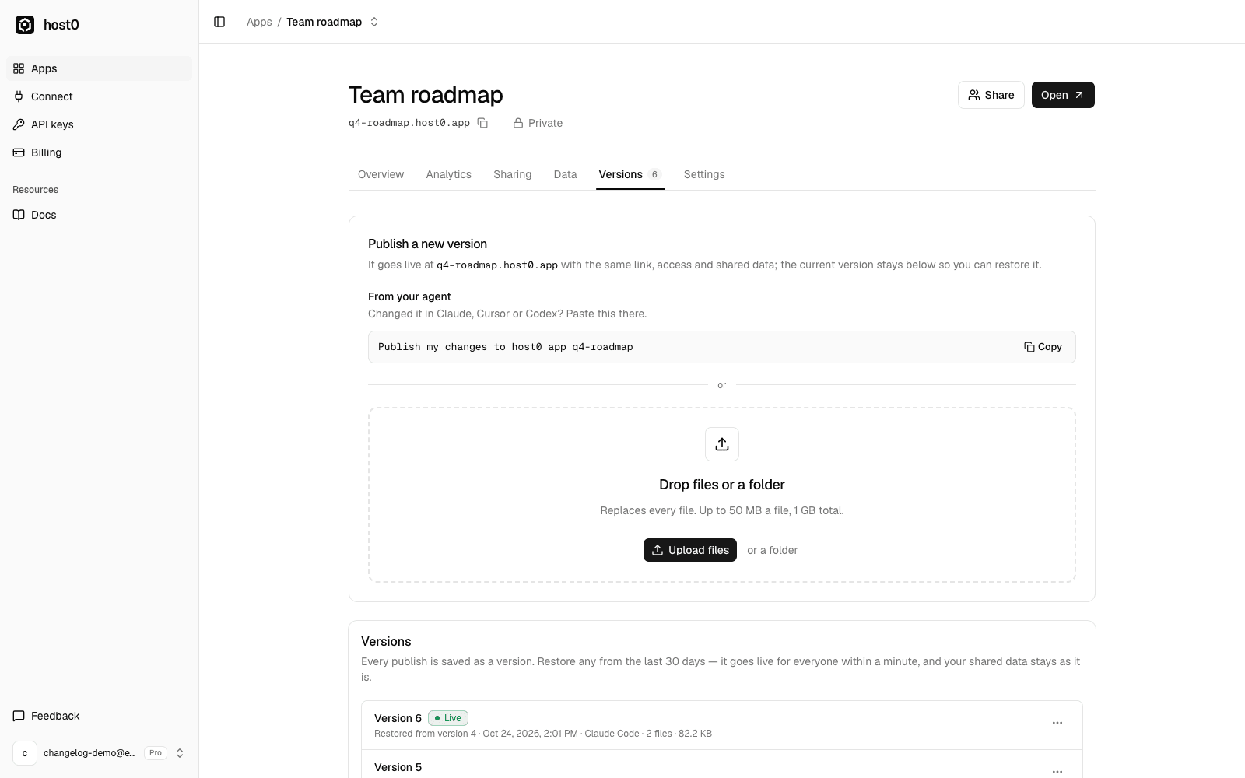This screenshot has height=778, width=1245.
Task: Click the host0 logo icon
Action: tap(25, 25)
